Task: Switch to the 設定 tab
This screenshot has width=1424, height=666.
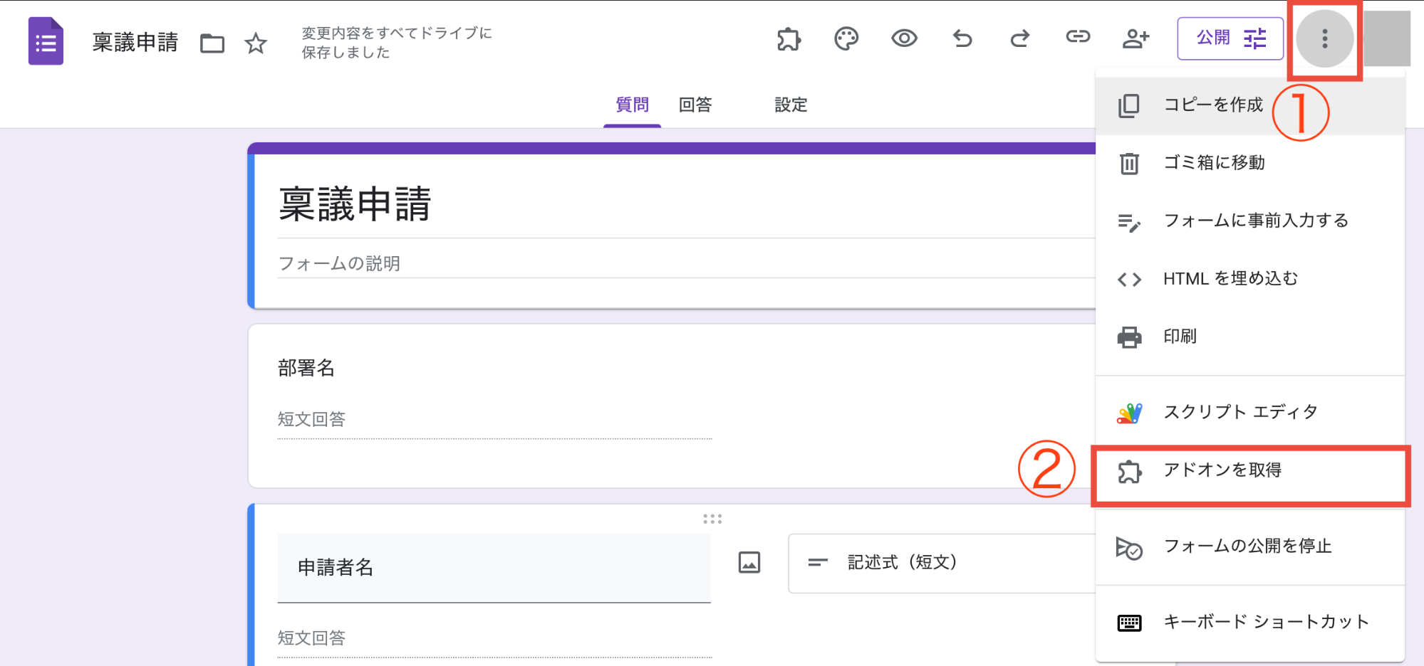Action: click(791, 105)
